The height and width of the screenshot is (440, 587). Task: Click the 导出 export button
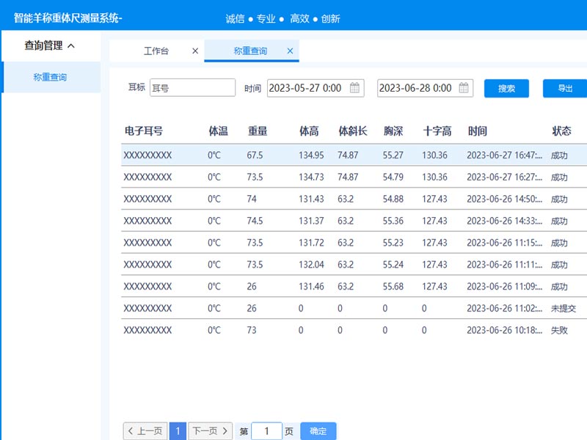point(564,88)
